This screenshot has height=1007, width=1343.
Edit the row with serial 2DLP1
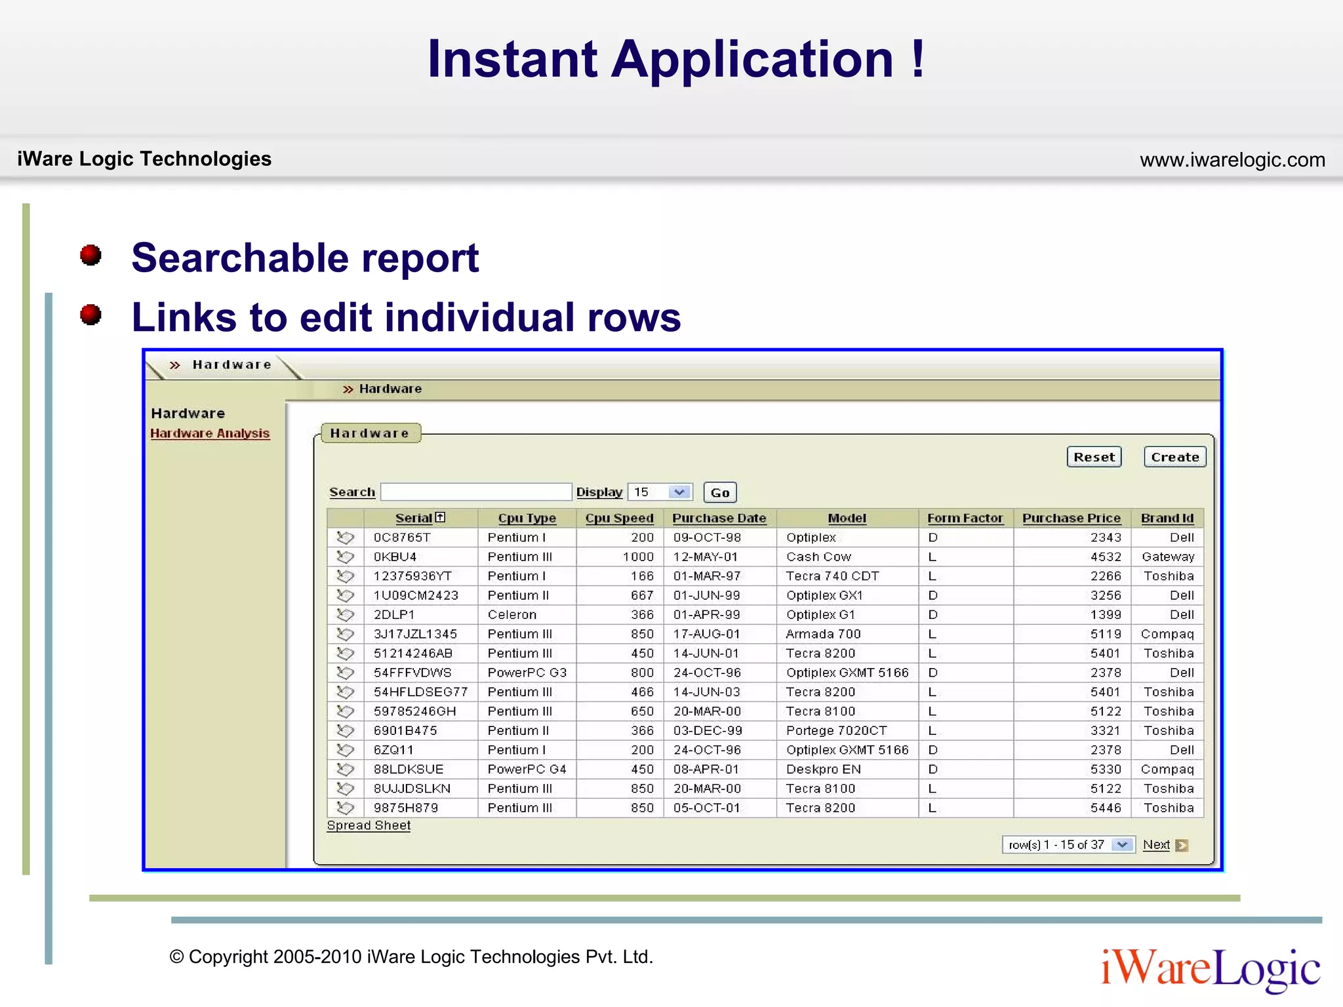[x=345, y=615]
